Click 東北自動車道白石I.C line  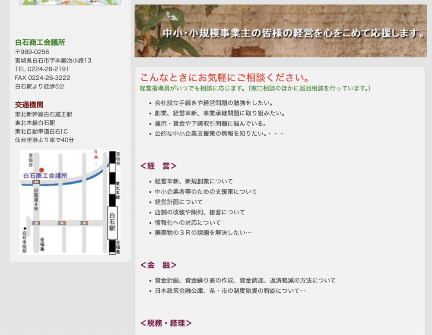click(41, 131)
